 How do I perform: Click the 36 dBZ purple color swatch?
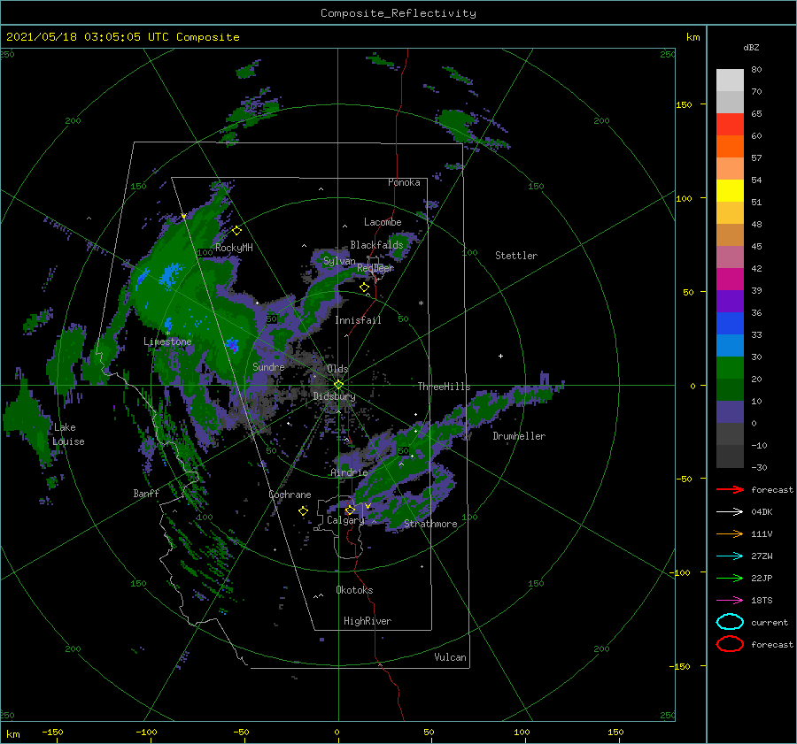[730, 301]
